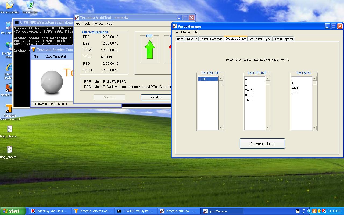Switch to the Set Restart Type tab
This screenshot has height=215, width=344.
[x=260, y=39]
